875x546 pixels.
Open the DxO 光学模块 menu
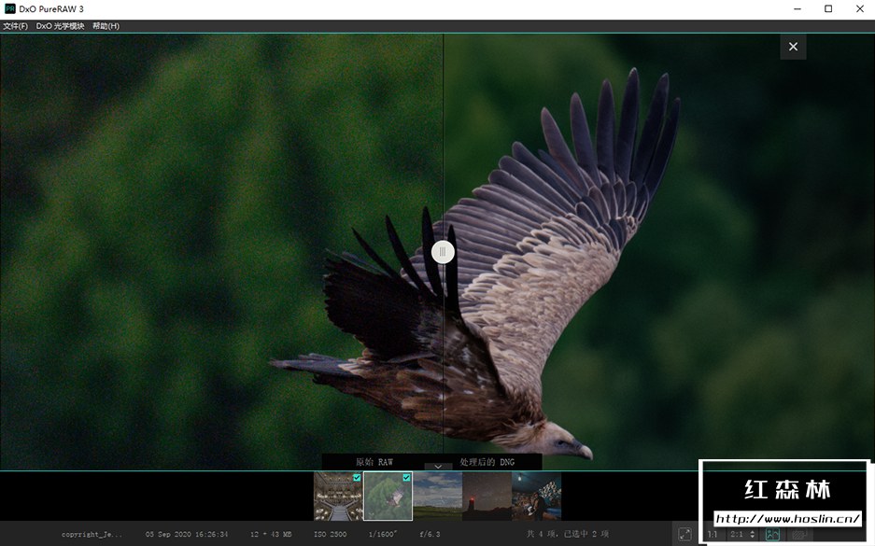[60, 26]
